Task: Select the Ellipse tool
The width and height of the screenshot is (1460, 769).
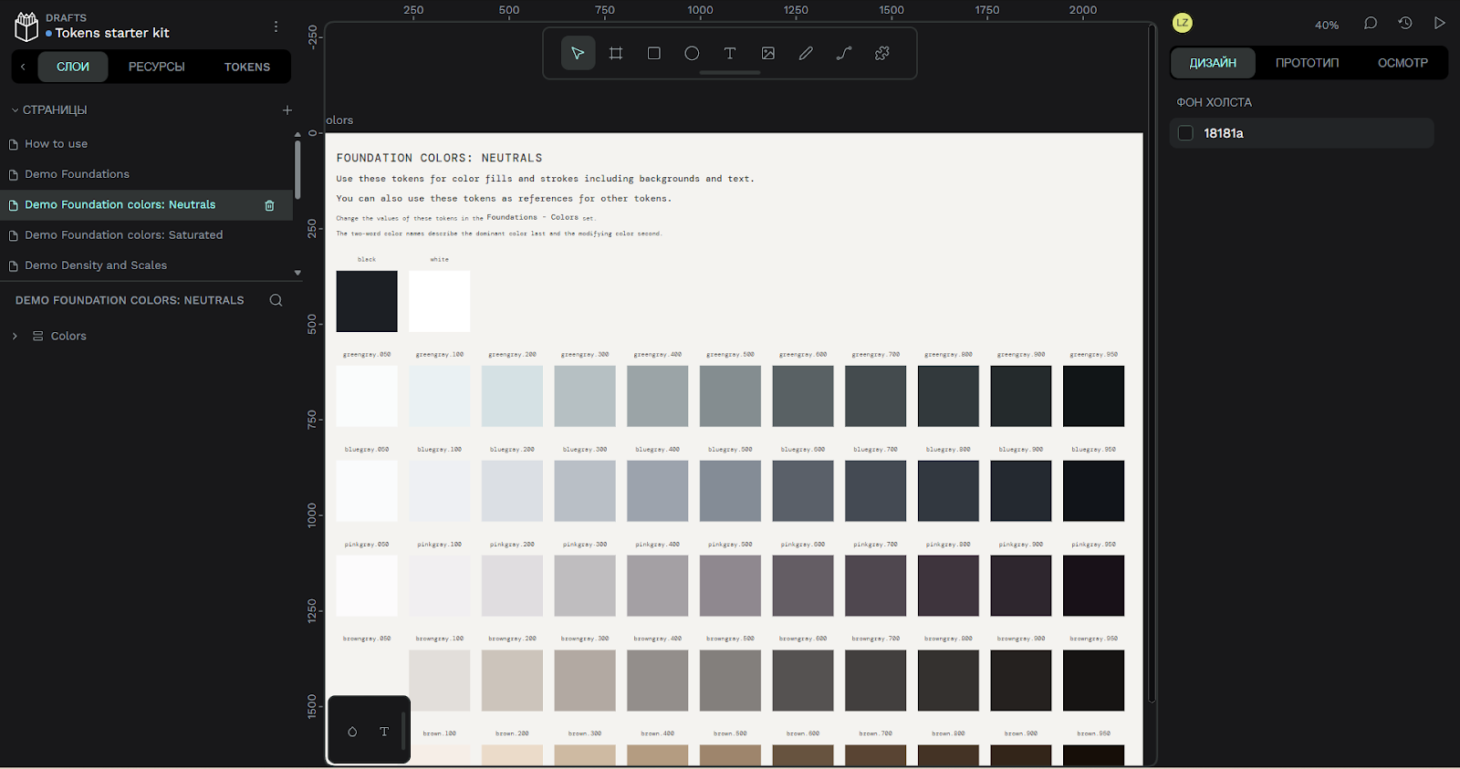Action: 692,54
